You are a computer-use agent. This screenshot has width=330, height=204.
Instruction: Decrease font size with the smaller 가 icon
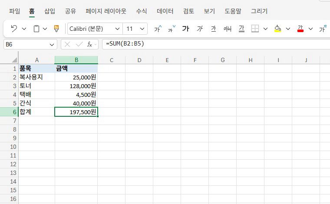172,29
